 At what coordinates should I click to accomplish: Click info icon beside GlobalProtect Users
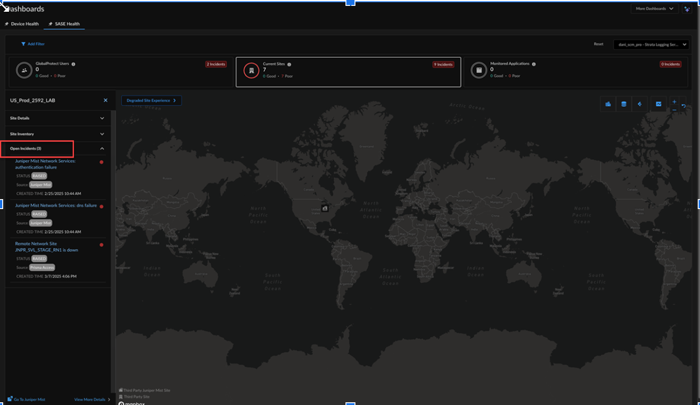[73, 64]
